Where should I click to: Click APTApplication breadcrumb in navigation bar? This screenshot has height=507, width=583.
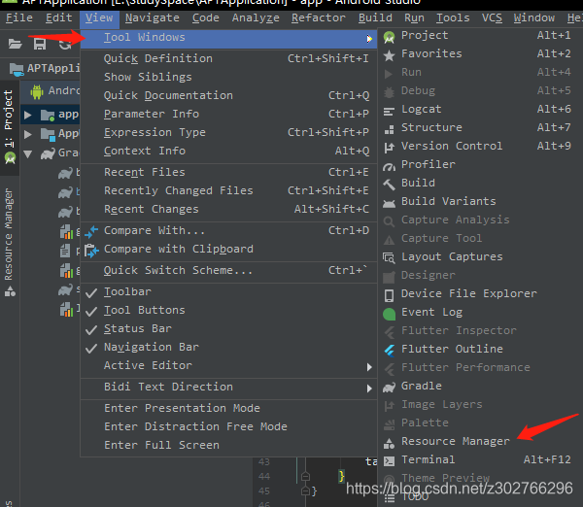tap(45, 68)
